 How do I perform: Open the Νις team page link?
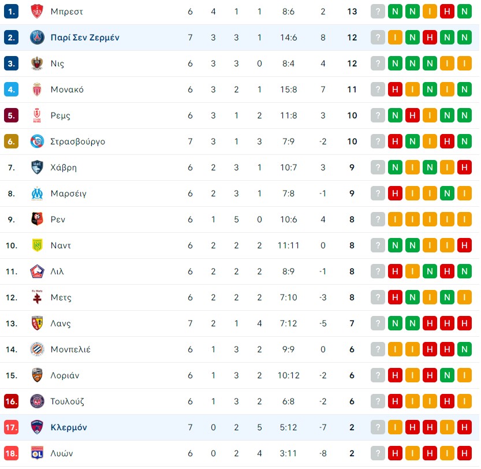[57, 64]
